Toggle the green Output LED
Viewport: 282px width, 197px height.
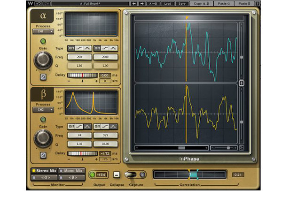(92, 174)
